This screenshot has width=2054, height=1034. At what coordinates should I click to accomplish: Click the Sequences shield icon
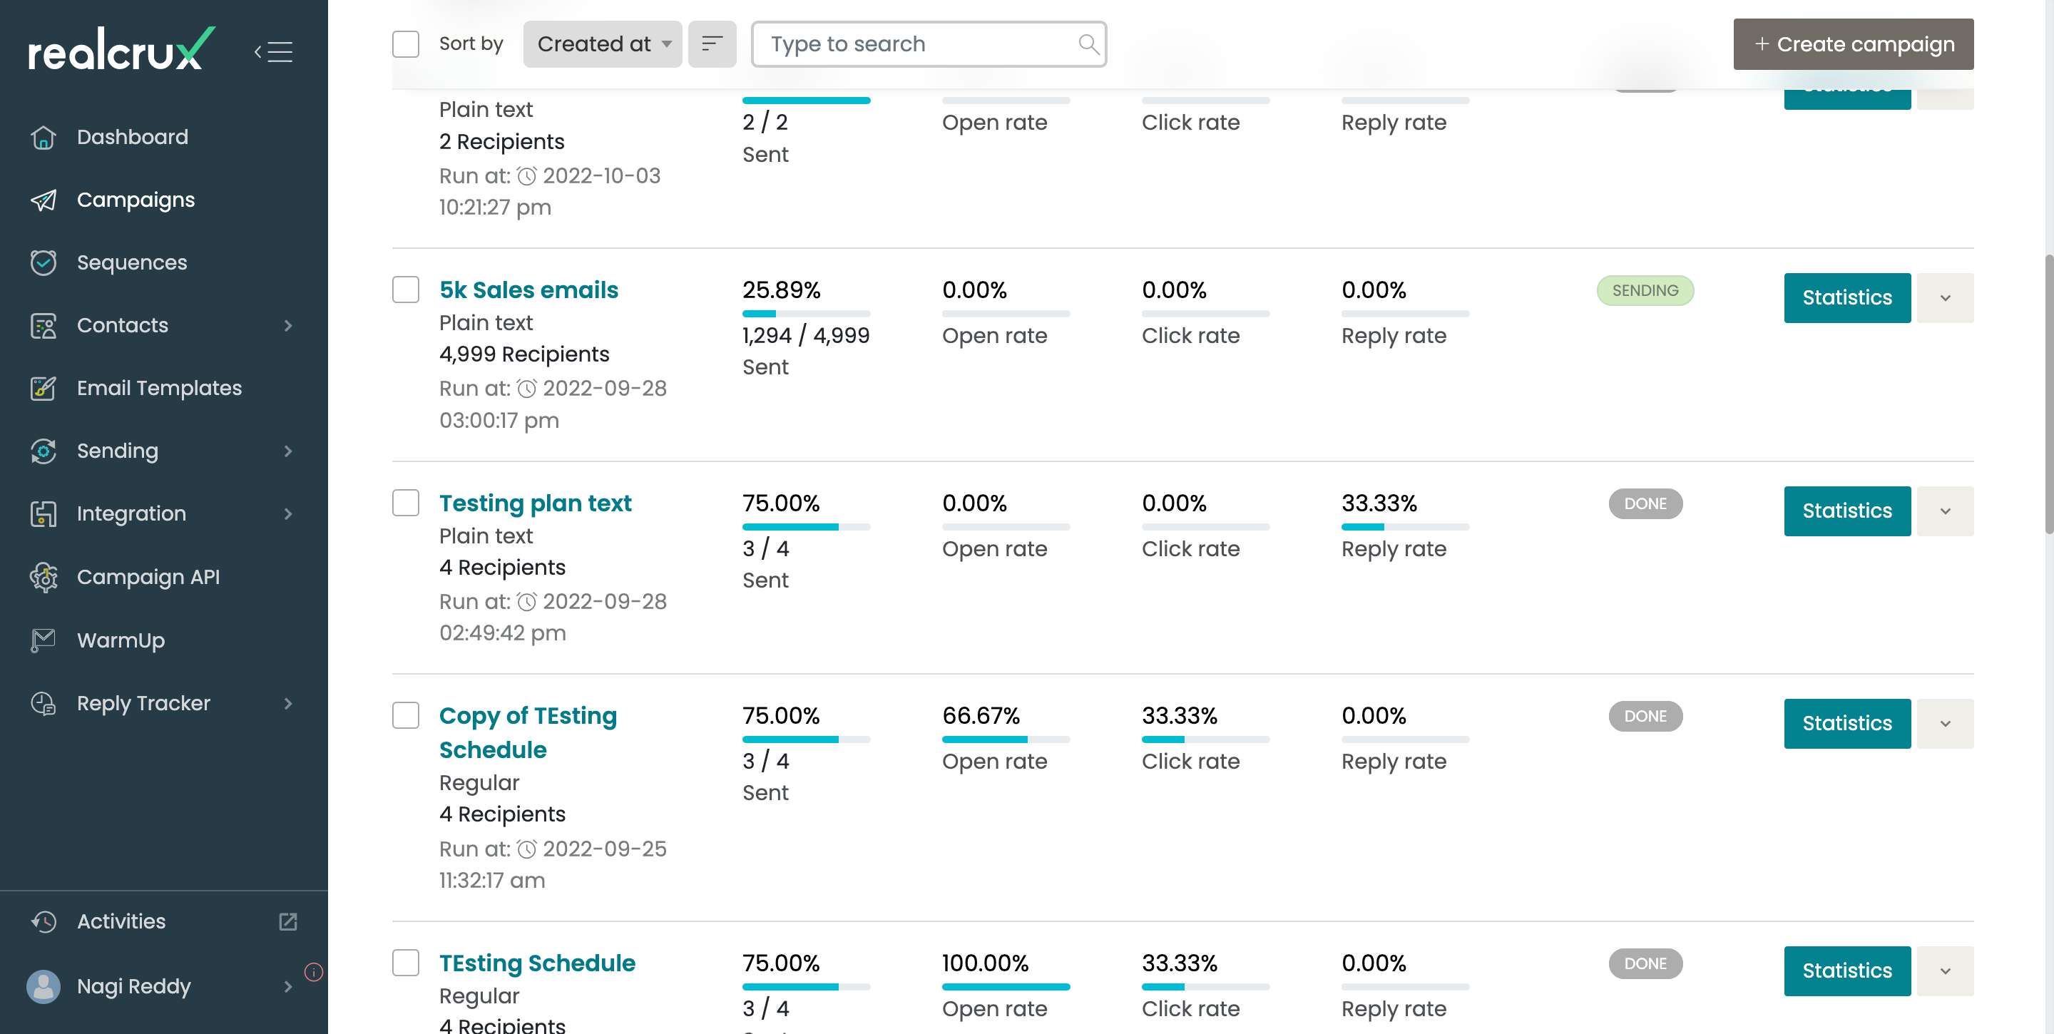point(43,262)
